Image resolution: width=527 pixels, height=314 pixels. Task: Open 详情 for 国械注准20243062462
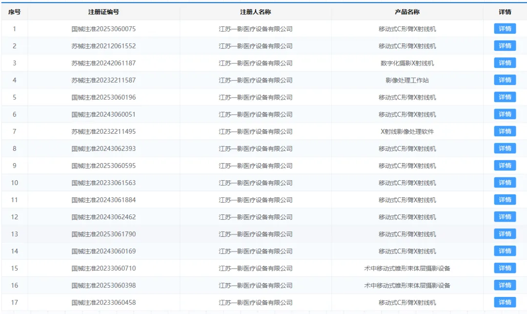pyautogui.click(x=505, y=217)
